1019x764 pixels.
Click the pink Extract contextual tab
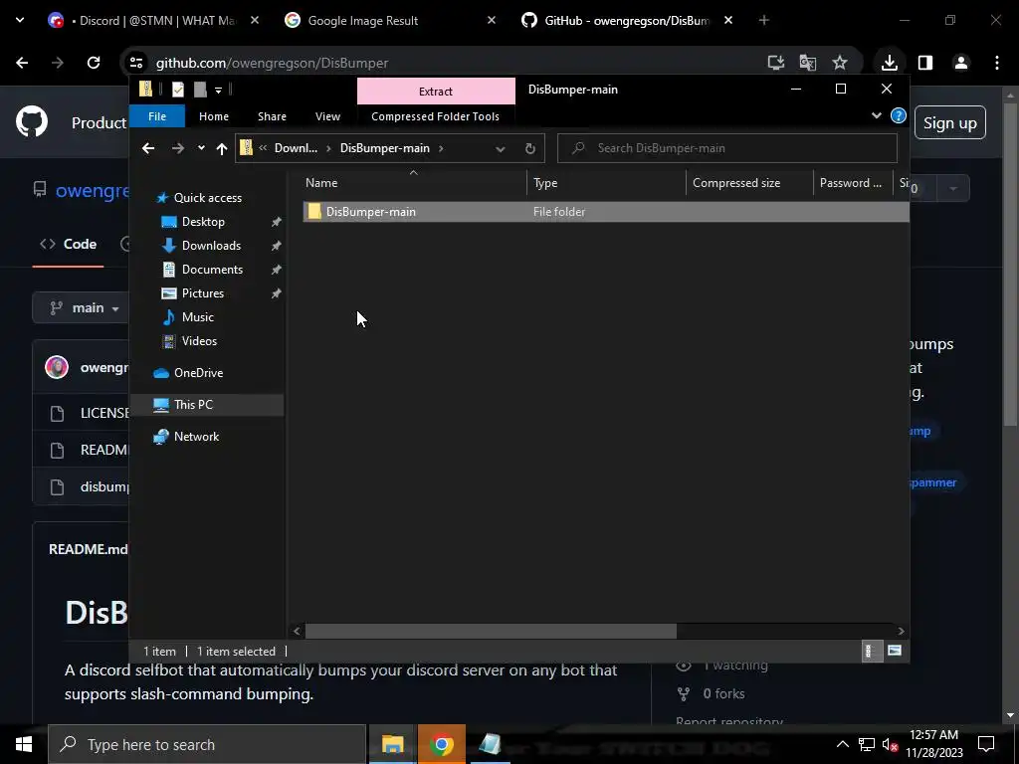(x=436, y=91)
